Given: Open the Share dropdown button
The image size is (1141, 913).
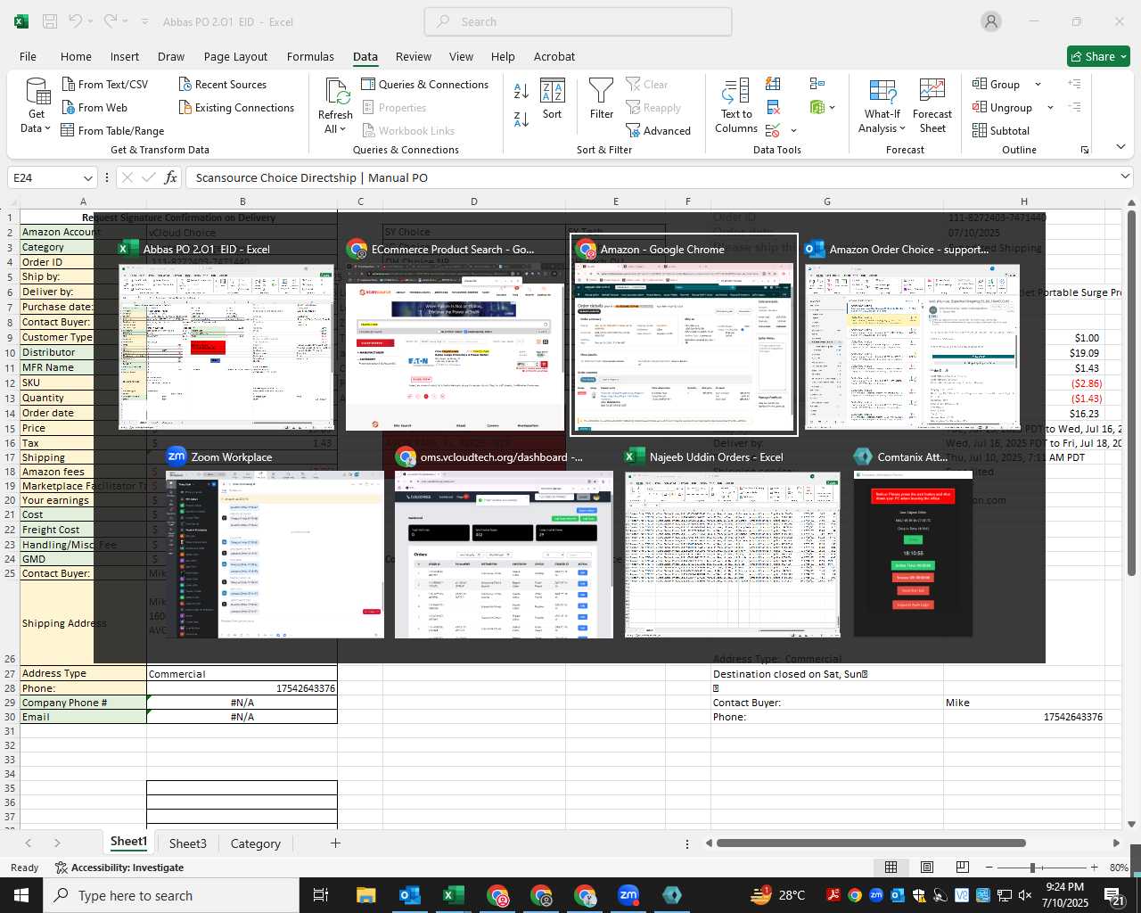Looking at the screenshot, I should coord(1098,56).
